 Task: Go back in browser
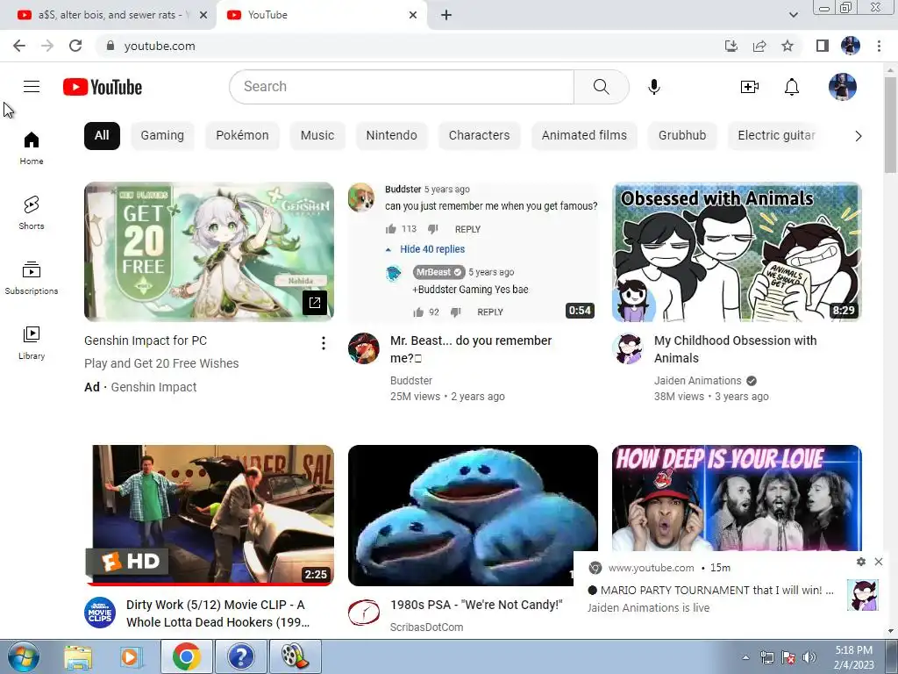point(19,46)
